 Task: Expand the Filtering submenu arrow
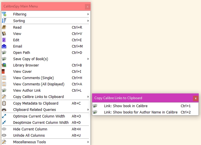tap(88, 14)
